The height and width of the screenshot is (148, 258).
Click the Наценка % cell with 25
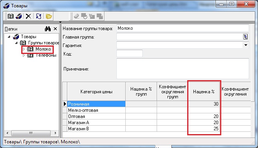coord(204,129)
